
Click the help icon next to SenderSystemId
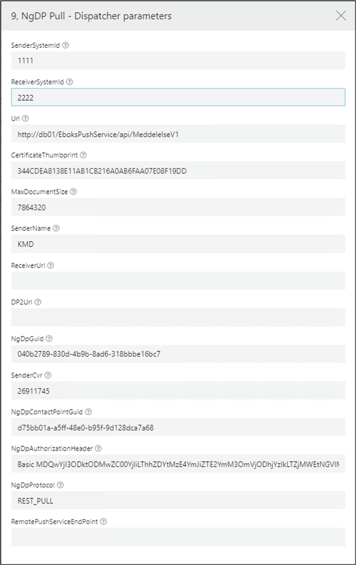click(x=66, y=45)
